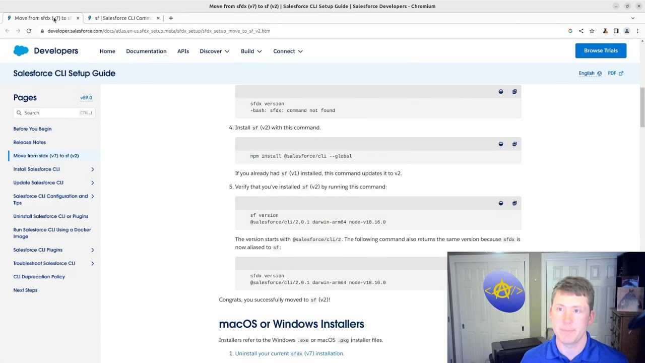
Task: Switch to 'sf | Salesforce CLI Command' tab
Action: (123, 18)
